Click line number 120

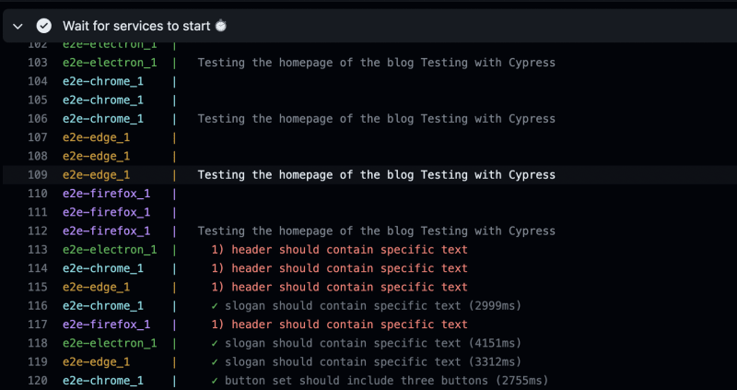tap(38, 381)
